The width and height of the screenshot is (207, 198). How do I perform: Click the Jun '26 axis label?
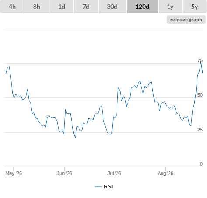click(x=64, y=173)
